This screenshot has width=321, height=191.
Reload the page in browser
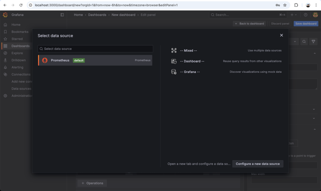point(21,5)
